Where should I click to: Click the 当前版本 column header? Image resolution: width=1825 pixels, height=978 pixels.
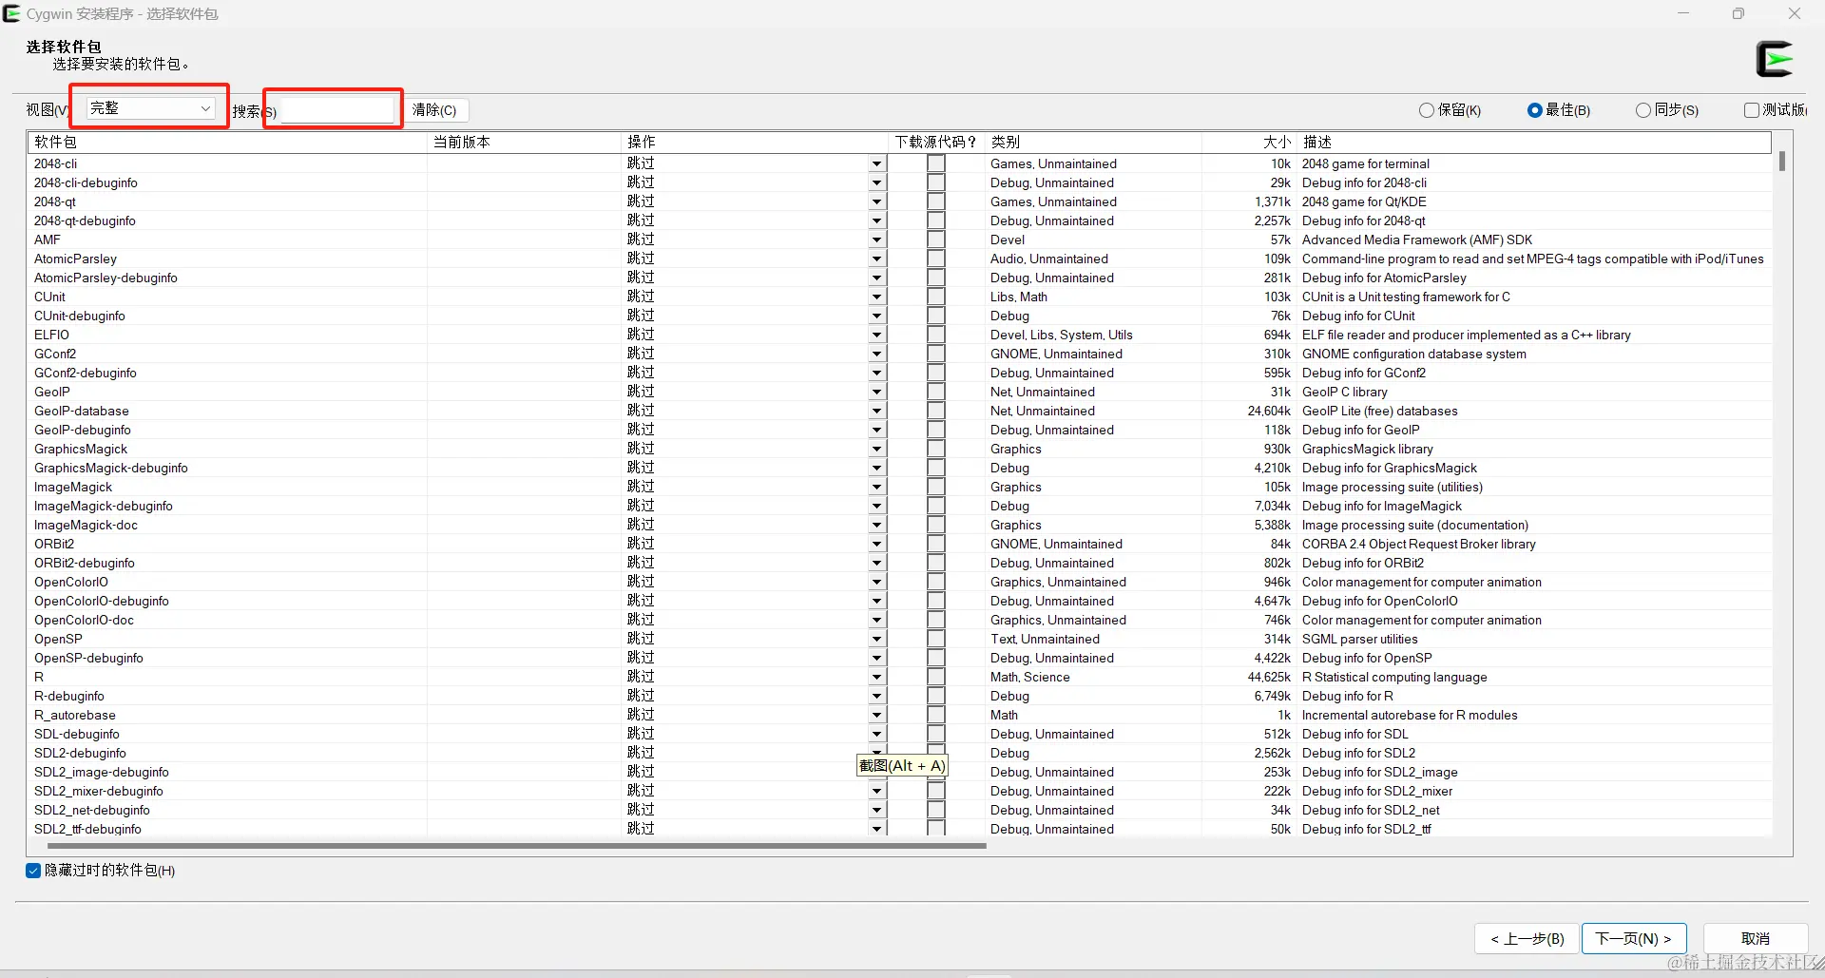(525, 142)
